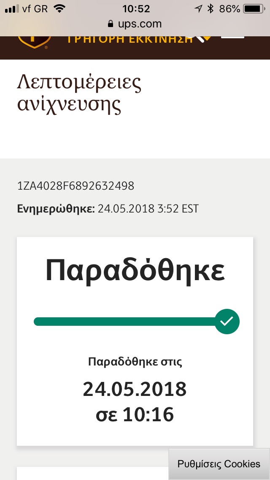Tap the green delivered checkmark circle

[x=227, y=322]
